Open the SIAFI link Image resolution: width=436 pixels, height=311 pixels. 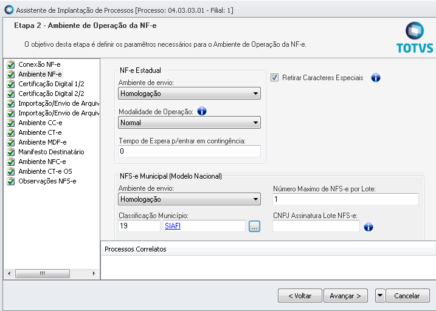pyautogui.click(x=173, y=226)
